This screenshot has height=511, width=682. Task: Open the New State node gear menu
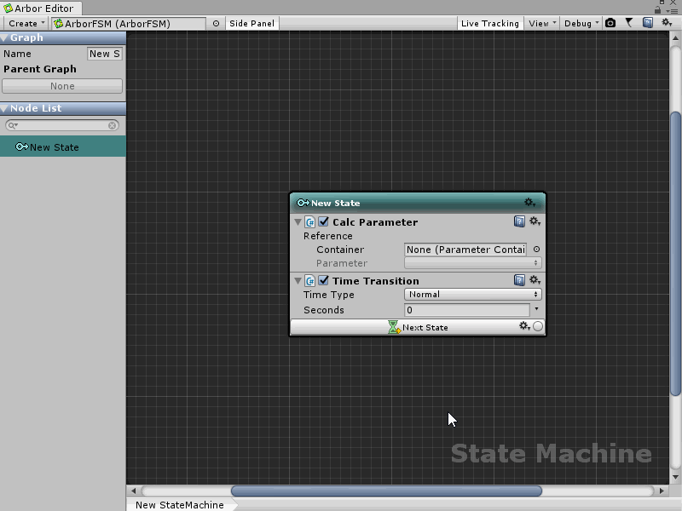tap(529, 203)
